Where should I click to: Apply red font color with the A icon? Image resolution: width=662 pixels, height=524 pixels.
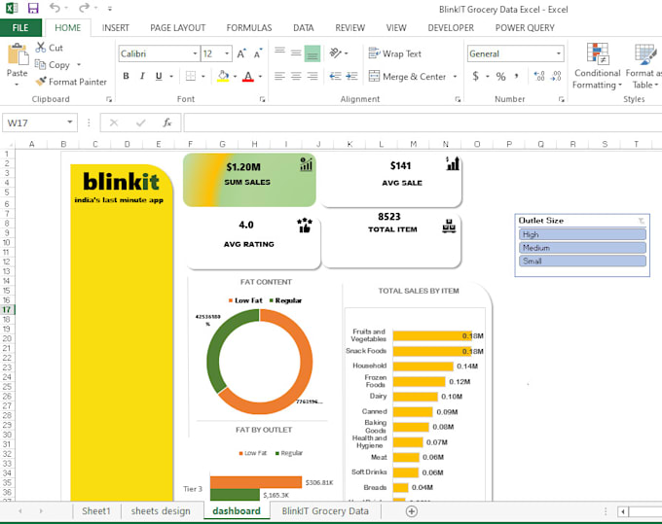tap(248, 76)
